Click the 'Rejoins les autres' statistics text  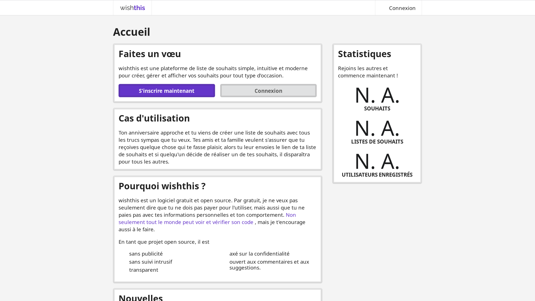pos(368,72)
